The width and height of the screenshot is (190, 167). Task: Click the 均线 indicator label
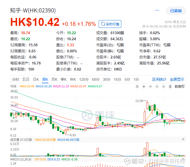pyautogui.click(x=13, y=86)
